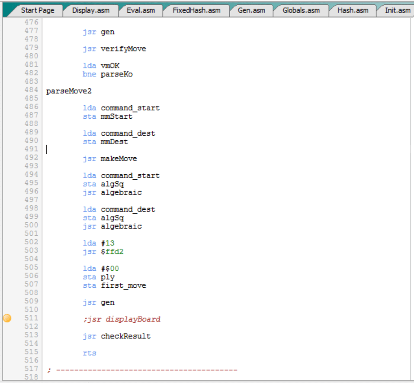Go to the Globals.asm tab
The width and height of the screenshot is (414, 383).
[x=301, y=10]
